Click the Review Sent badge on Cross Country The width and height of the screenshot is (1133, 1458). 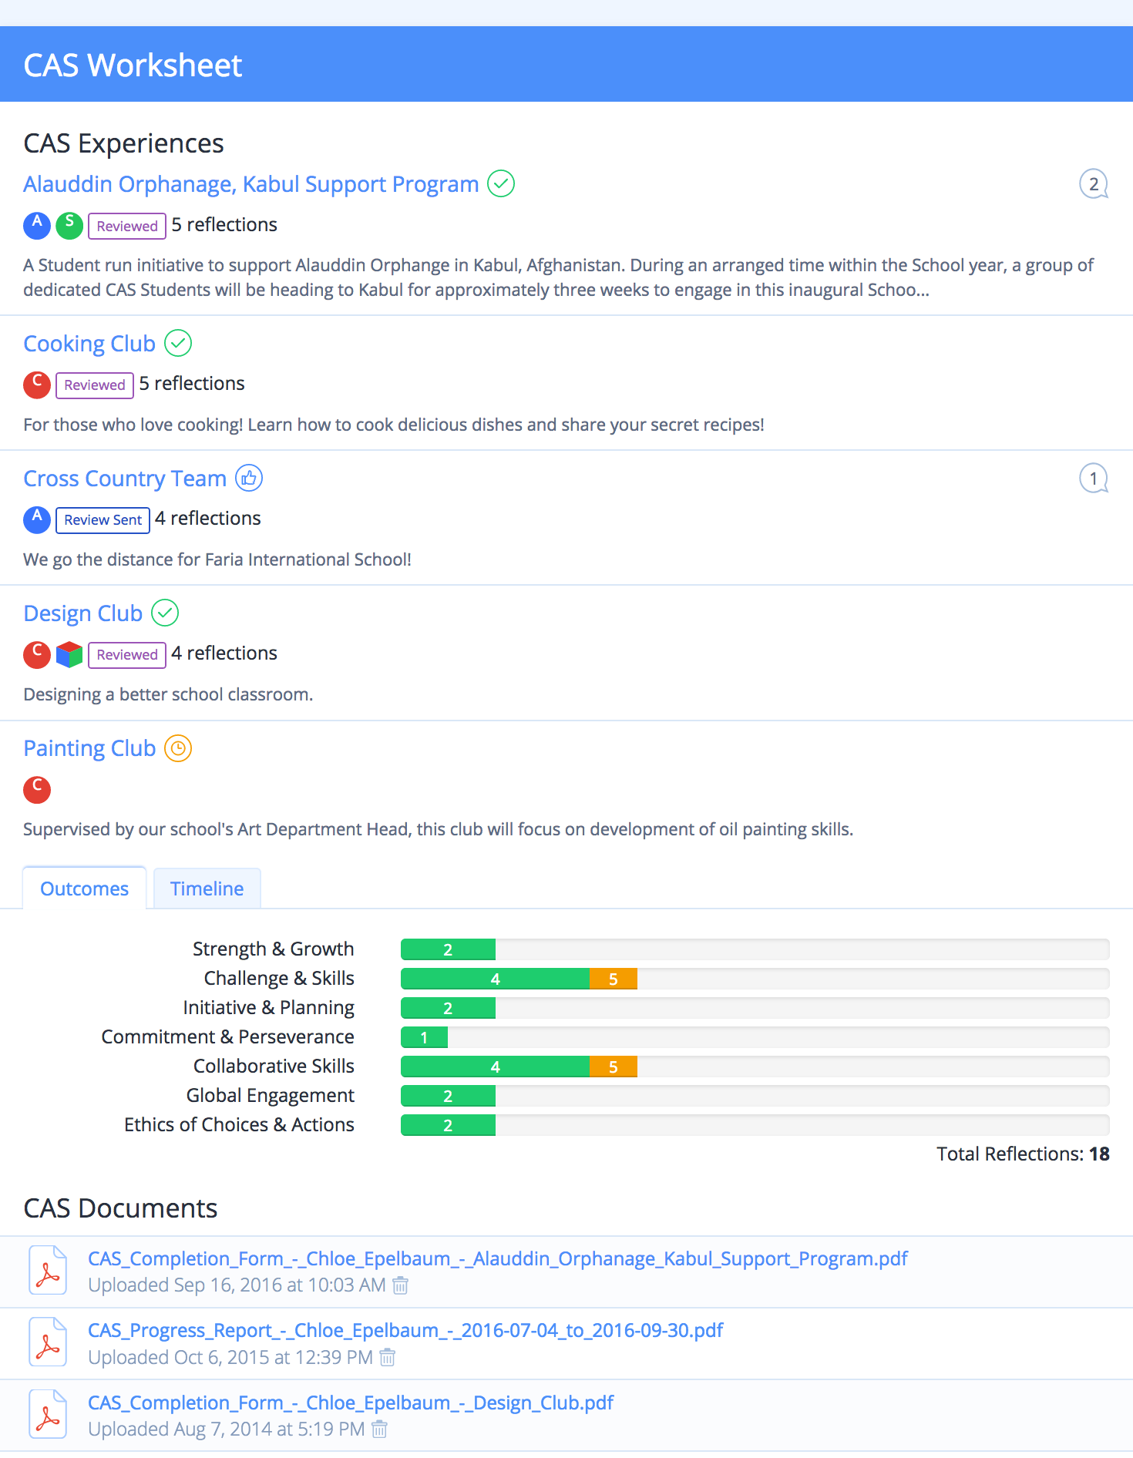click(x=103, y=520)
